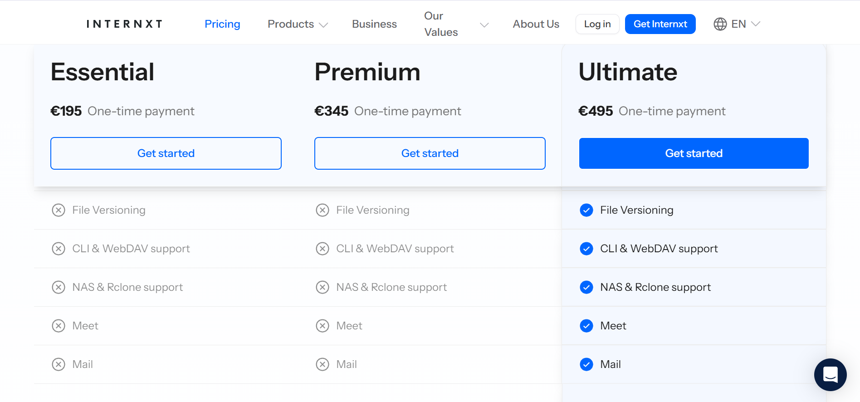Screen dimensions: 860x402
Task: Click the Essential Mail cross icon
Action: click(x=59, y=364)
